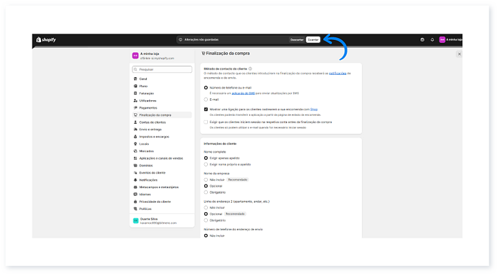Open the notifications bell icon
This screenshot has height=275, width=498.
[432, 39]
